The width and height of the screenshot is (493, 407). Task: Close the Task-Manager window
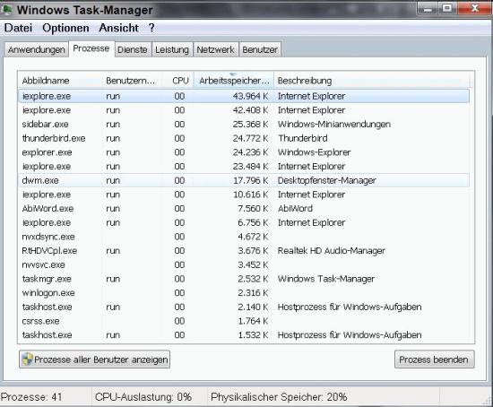pos(474,8)
